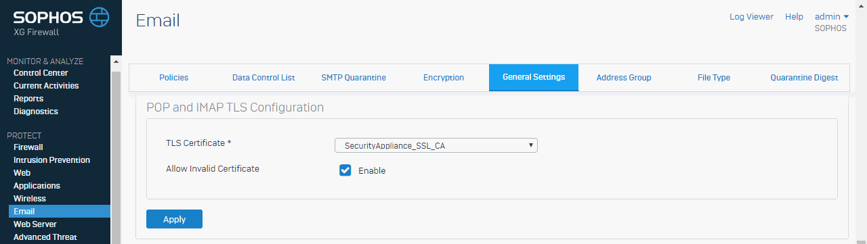867x244 pixels.
Task: Open Diagnostics menu item
Action: 36,112
